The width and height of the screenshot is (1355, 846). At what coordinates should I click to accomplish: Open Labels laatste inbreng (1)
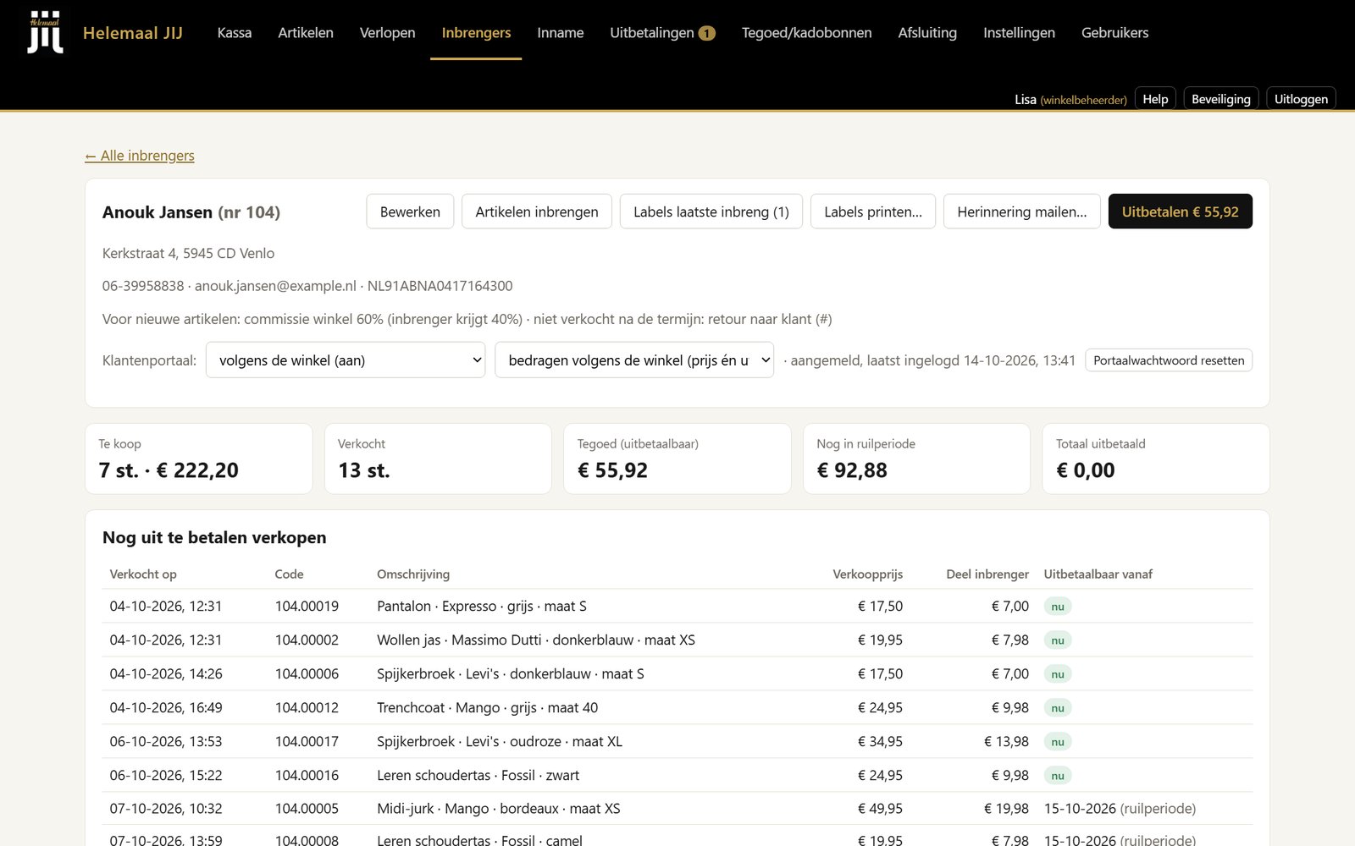pos(711,211)
